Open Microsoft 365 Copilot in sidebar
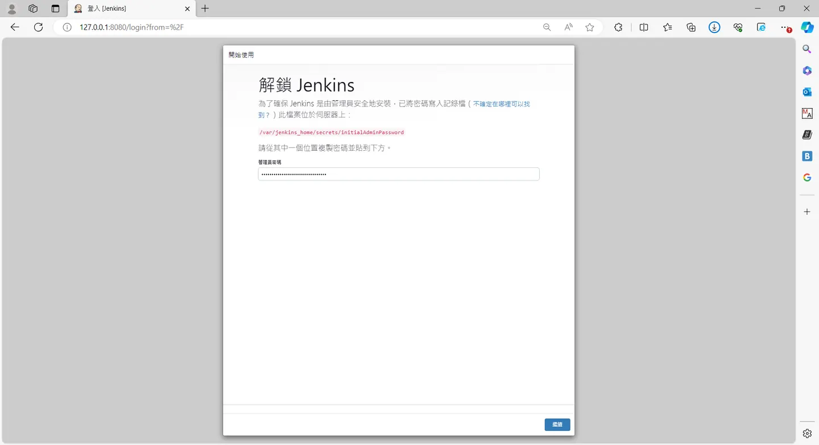Viewport: 819px width, 445px height. pos(807,71)
